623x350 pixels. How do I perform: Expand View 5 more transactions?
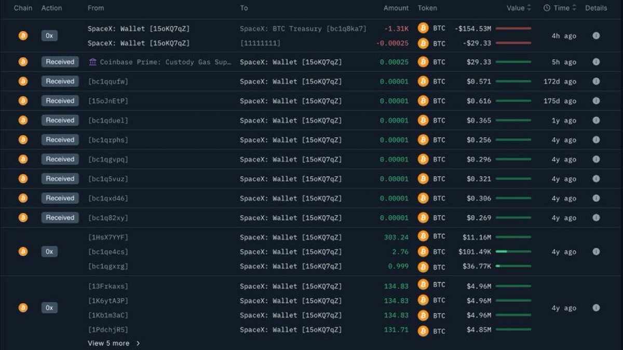114,343
